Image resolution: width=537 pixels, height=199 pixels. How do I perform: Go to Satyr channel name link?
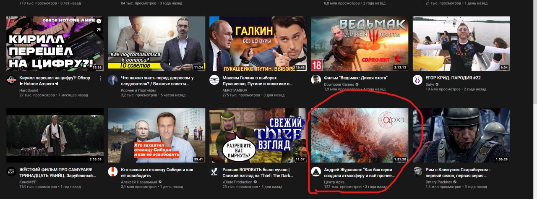[x=431, y=84]
